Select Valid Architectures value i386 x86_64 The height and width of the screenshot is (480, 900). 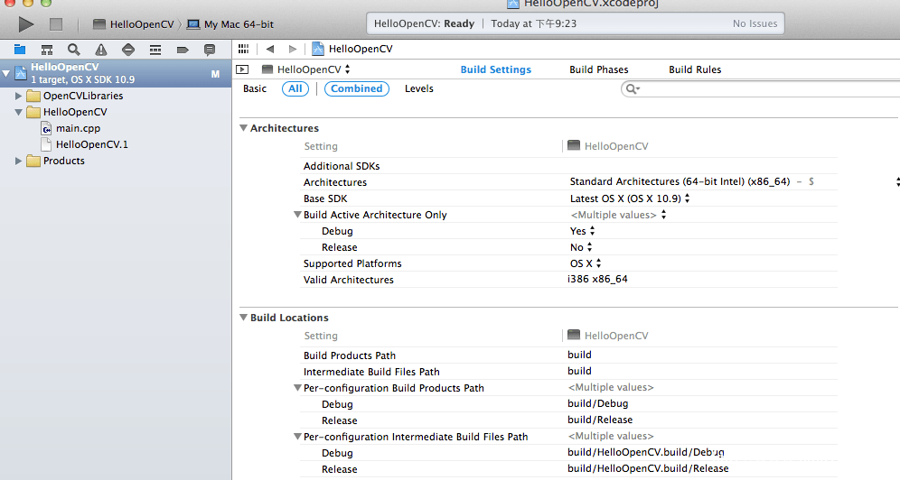tap(597, 280)
